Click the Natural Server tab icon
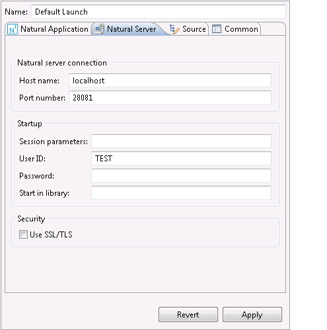Viewport: 327px width, 330px height. point(99,29)
